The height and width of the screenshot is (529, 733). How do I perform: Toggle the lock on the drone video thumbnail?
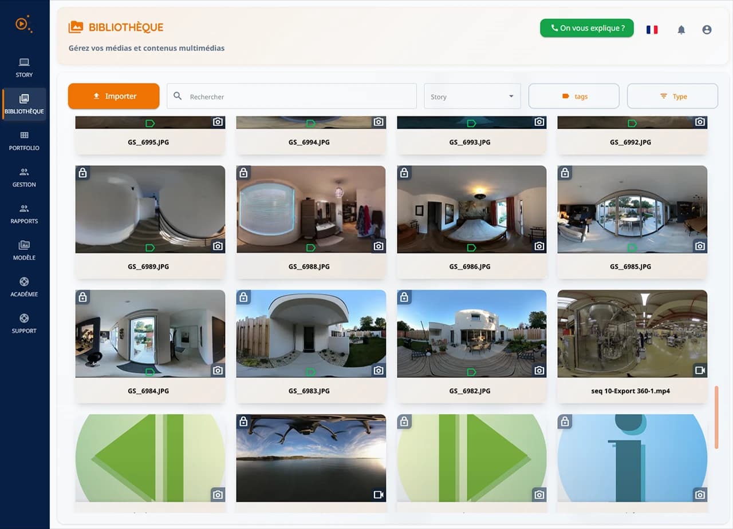click(243, 421)
